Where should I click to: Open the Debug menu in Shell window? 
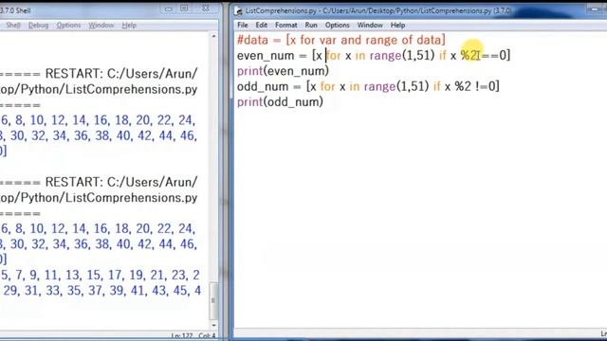click(38, 26)
